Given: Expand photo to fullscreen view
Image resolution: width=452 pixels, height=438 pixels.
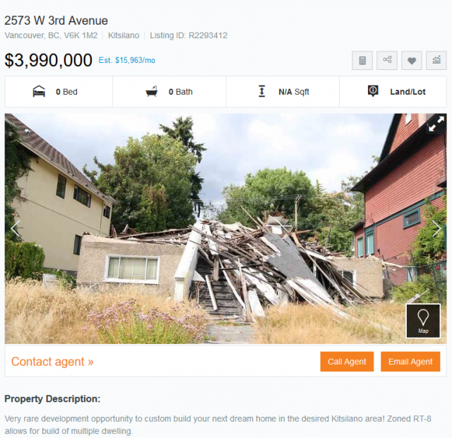Looking at the screenshot, I should pyautogui.click(x=436, y=124).
